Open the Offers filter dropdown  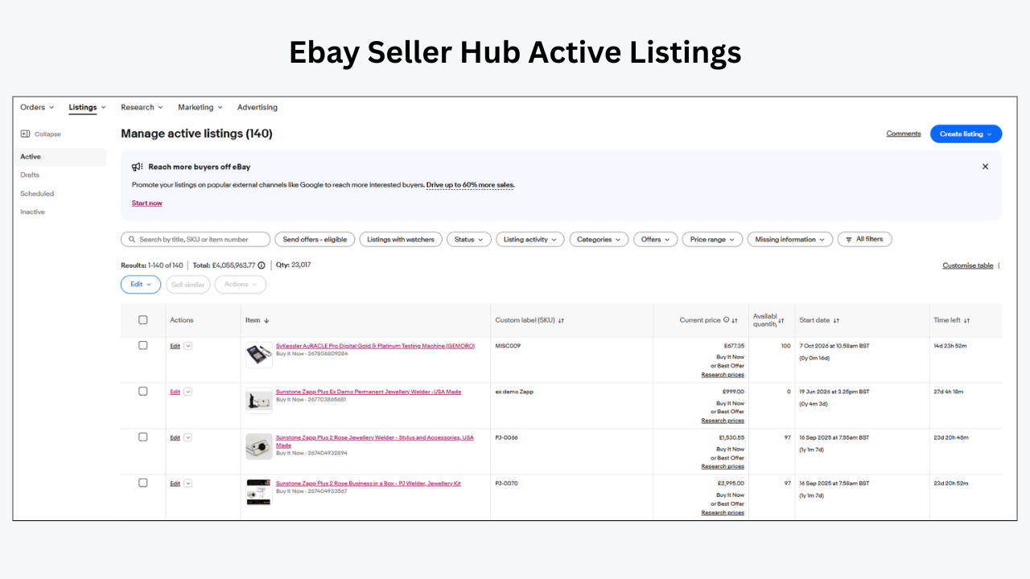coord(655,240)
